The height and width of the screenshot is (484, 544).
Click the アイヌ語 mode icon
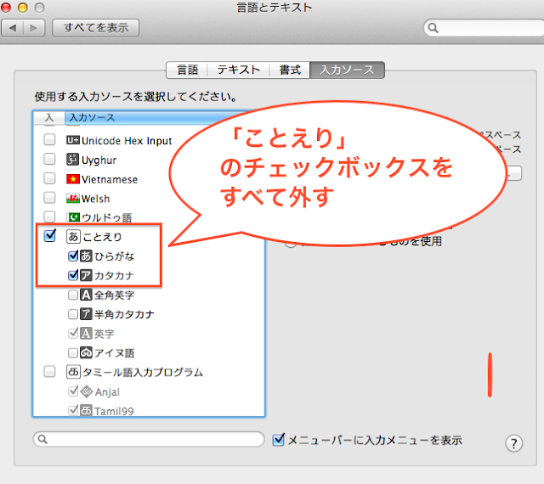click(86, 352)
